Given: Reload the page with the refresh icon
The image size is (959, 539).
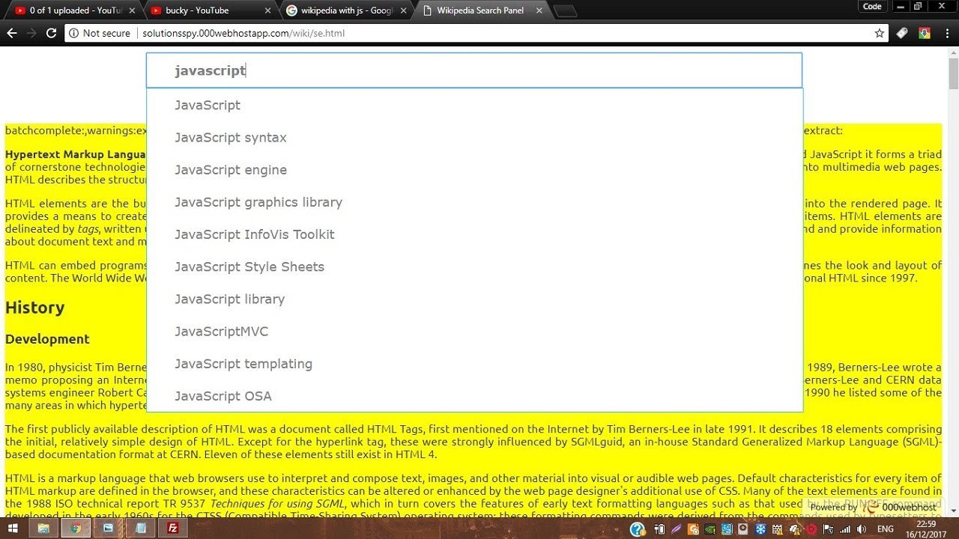Looking at the screenshot, I should [51, 33].
